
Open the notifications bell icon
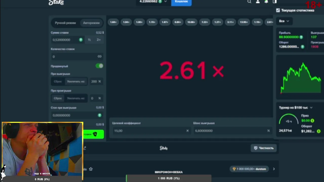click(266, 2)
